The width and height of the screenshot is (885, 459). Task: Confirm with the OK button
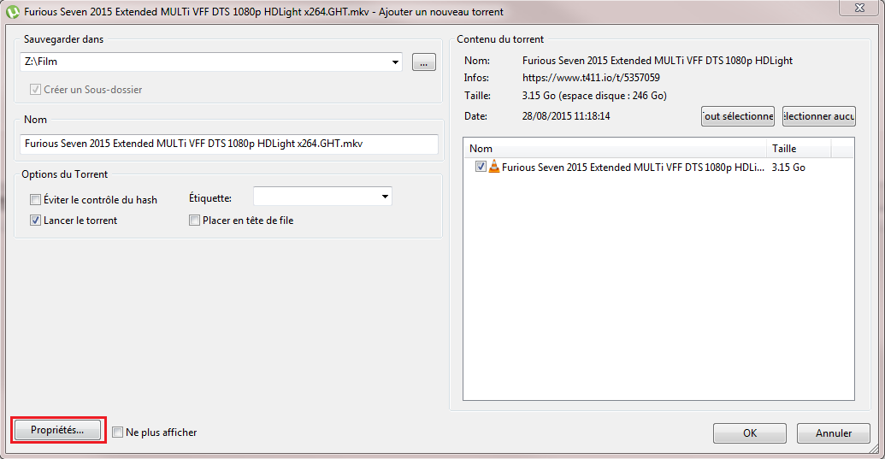click(x=750, y=433)
